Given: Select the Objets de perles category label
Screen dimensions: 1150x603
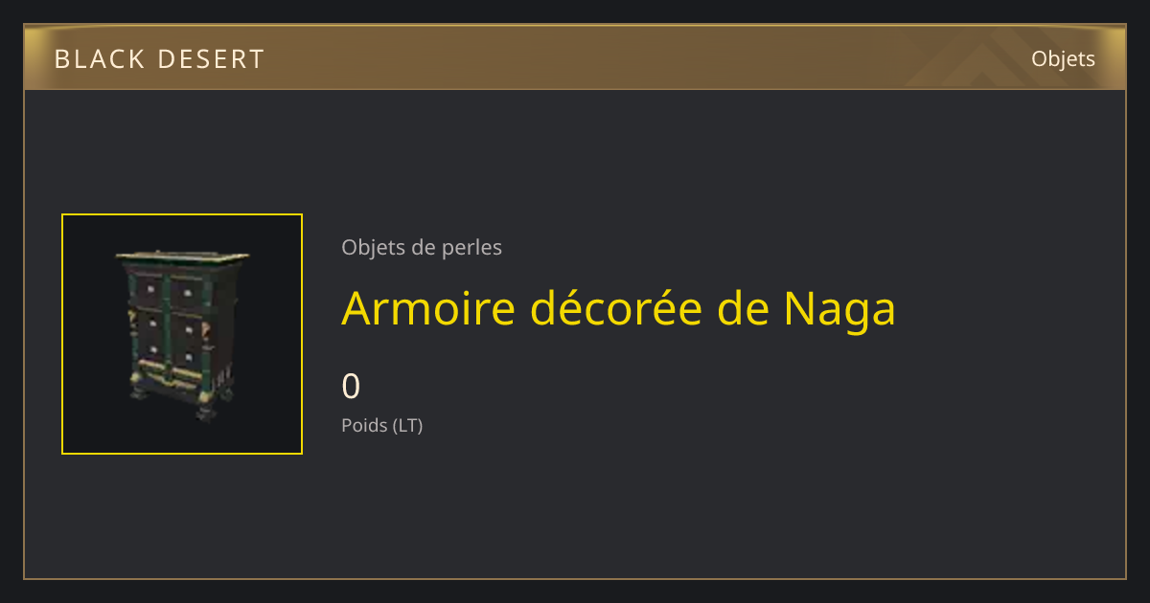Looking at the screenshot, I should [422, 247].
